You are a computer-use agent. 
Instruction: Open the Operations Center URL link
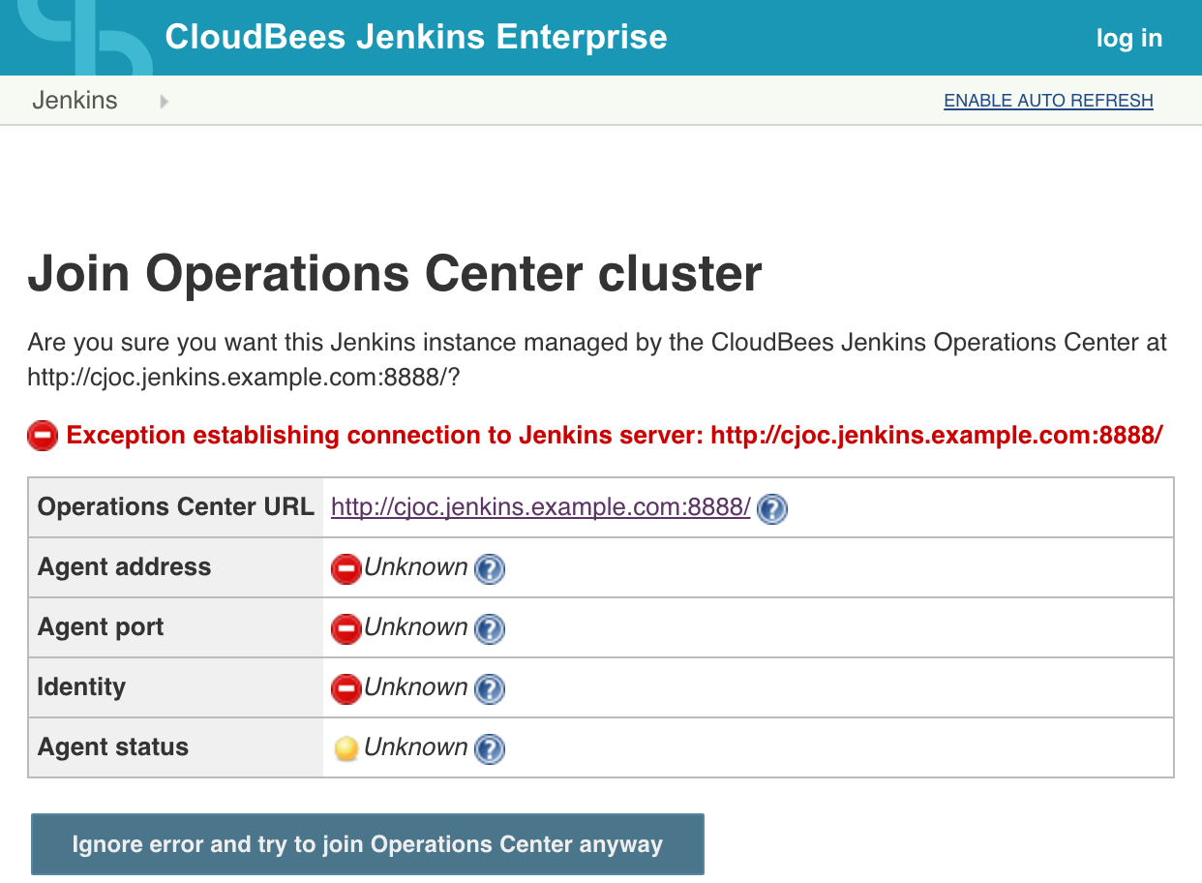point(540,507)
